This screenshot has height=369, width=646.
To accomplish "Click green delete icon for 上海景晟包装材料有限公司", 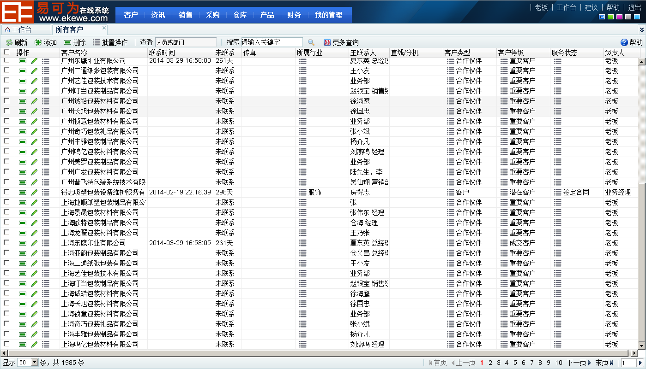I will (x=23, y=213).
